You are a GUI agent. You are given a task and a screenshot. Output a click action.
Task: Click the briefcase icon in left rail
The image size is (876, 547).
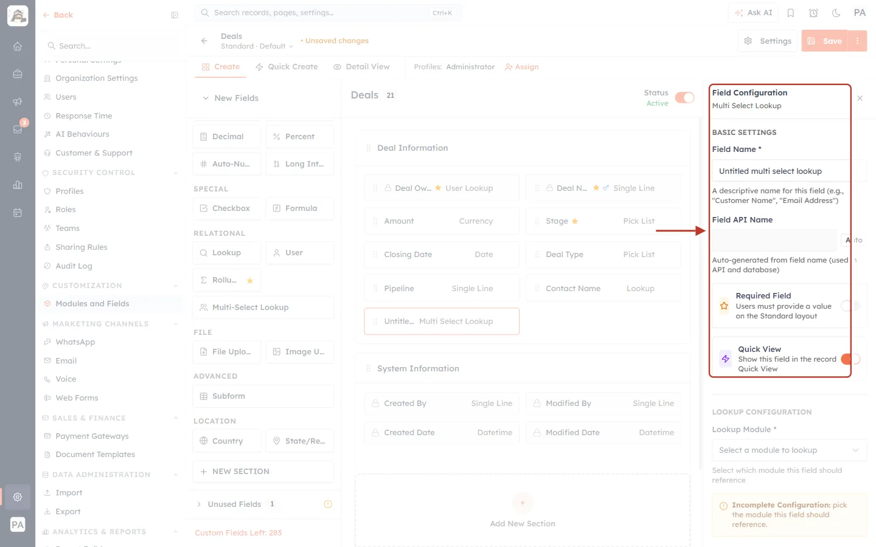click(18, 74)
